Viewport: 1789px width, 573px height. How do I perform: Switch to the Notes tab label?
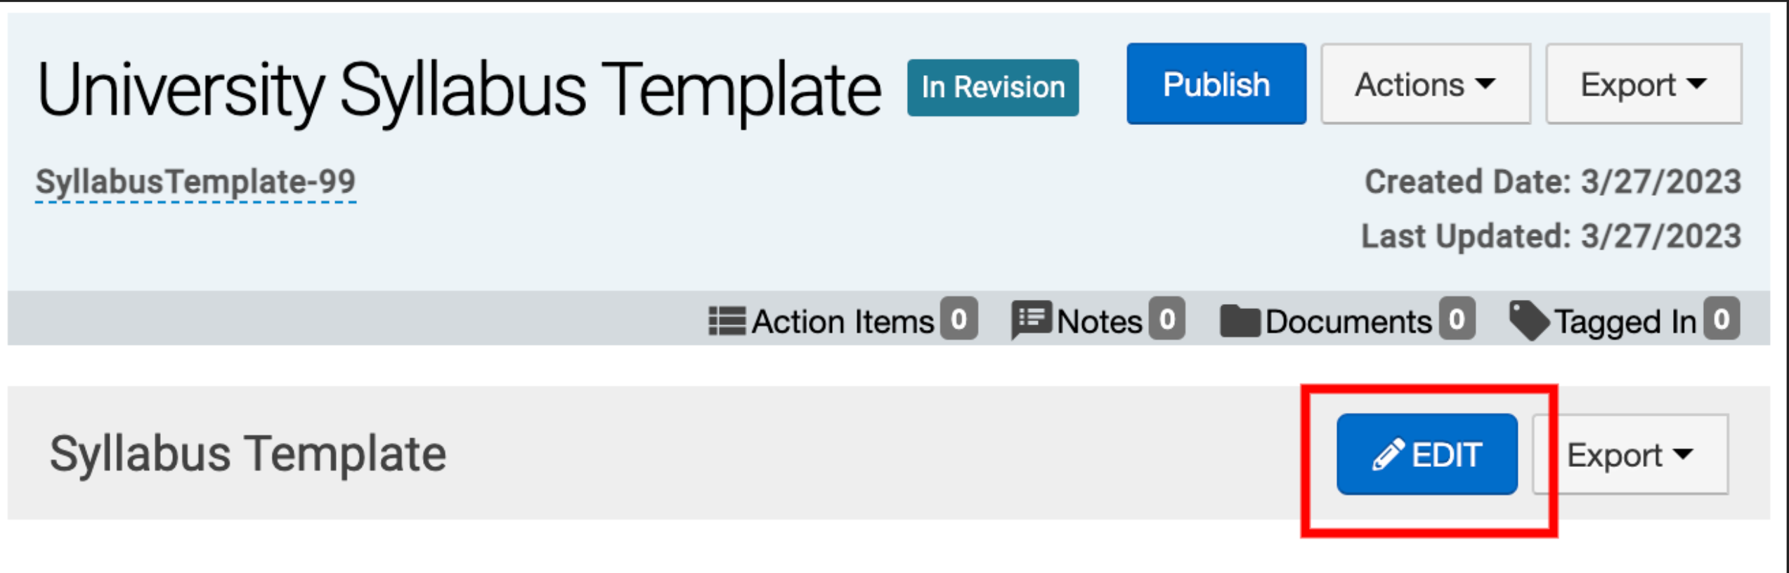1099,322
